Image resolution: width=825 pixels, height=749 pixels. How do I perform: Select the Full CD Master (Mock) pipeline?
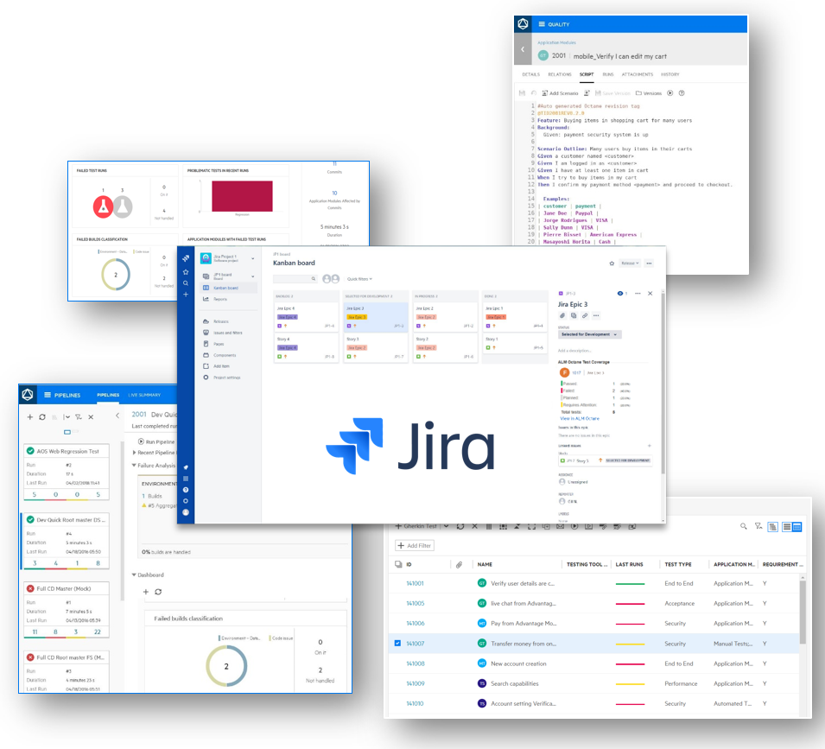[67, 610]
